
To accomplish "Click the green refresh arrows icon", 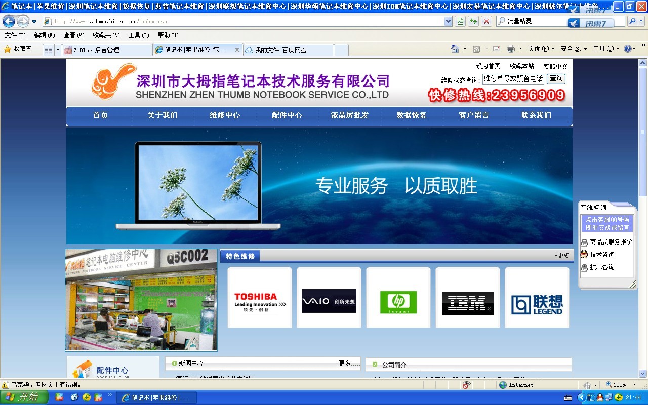I will coord(473,21).
